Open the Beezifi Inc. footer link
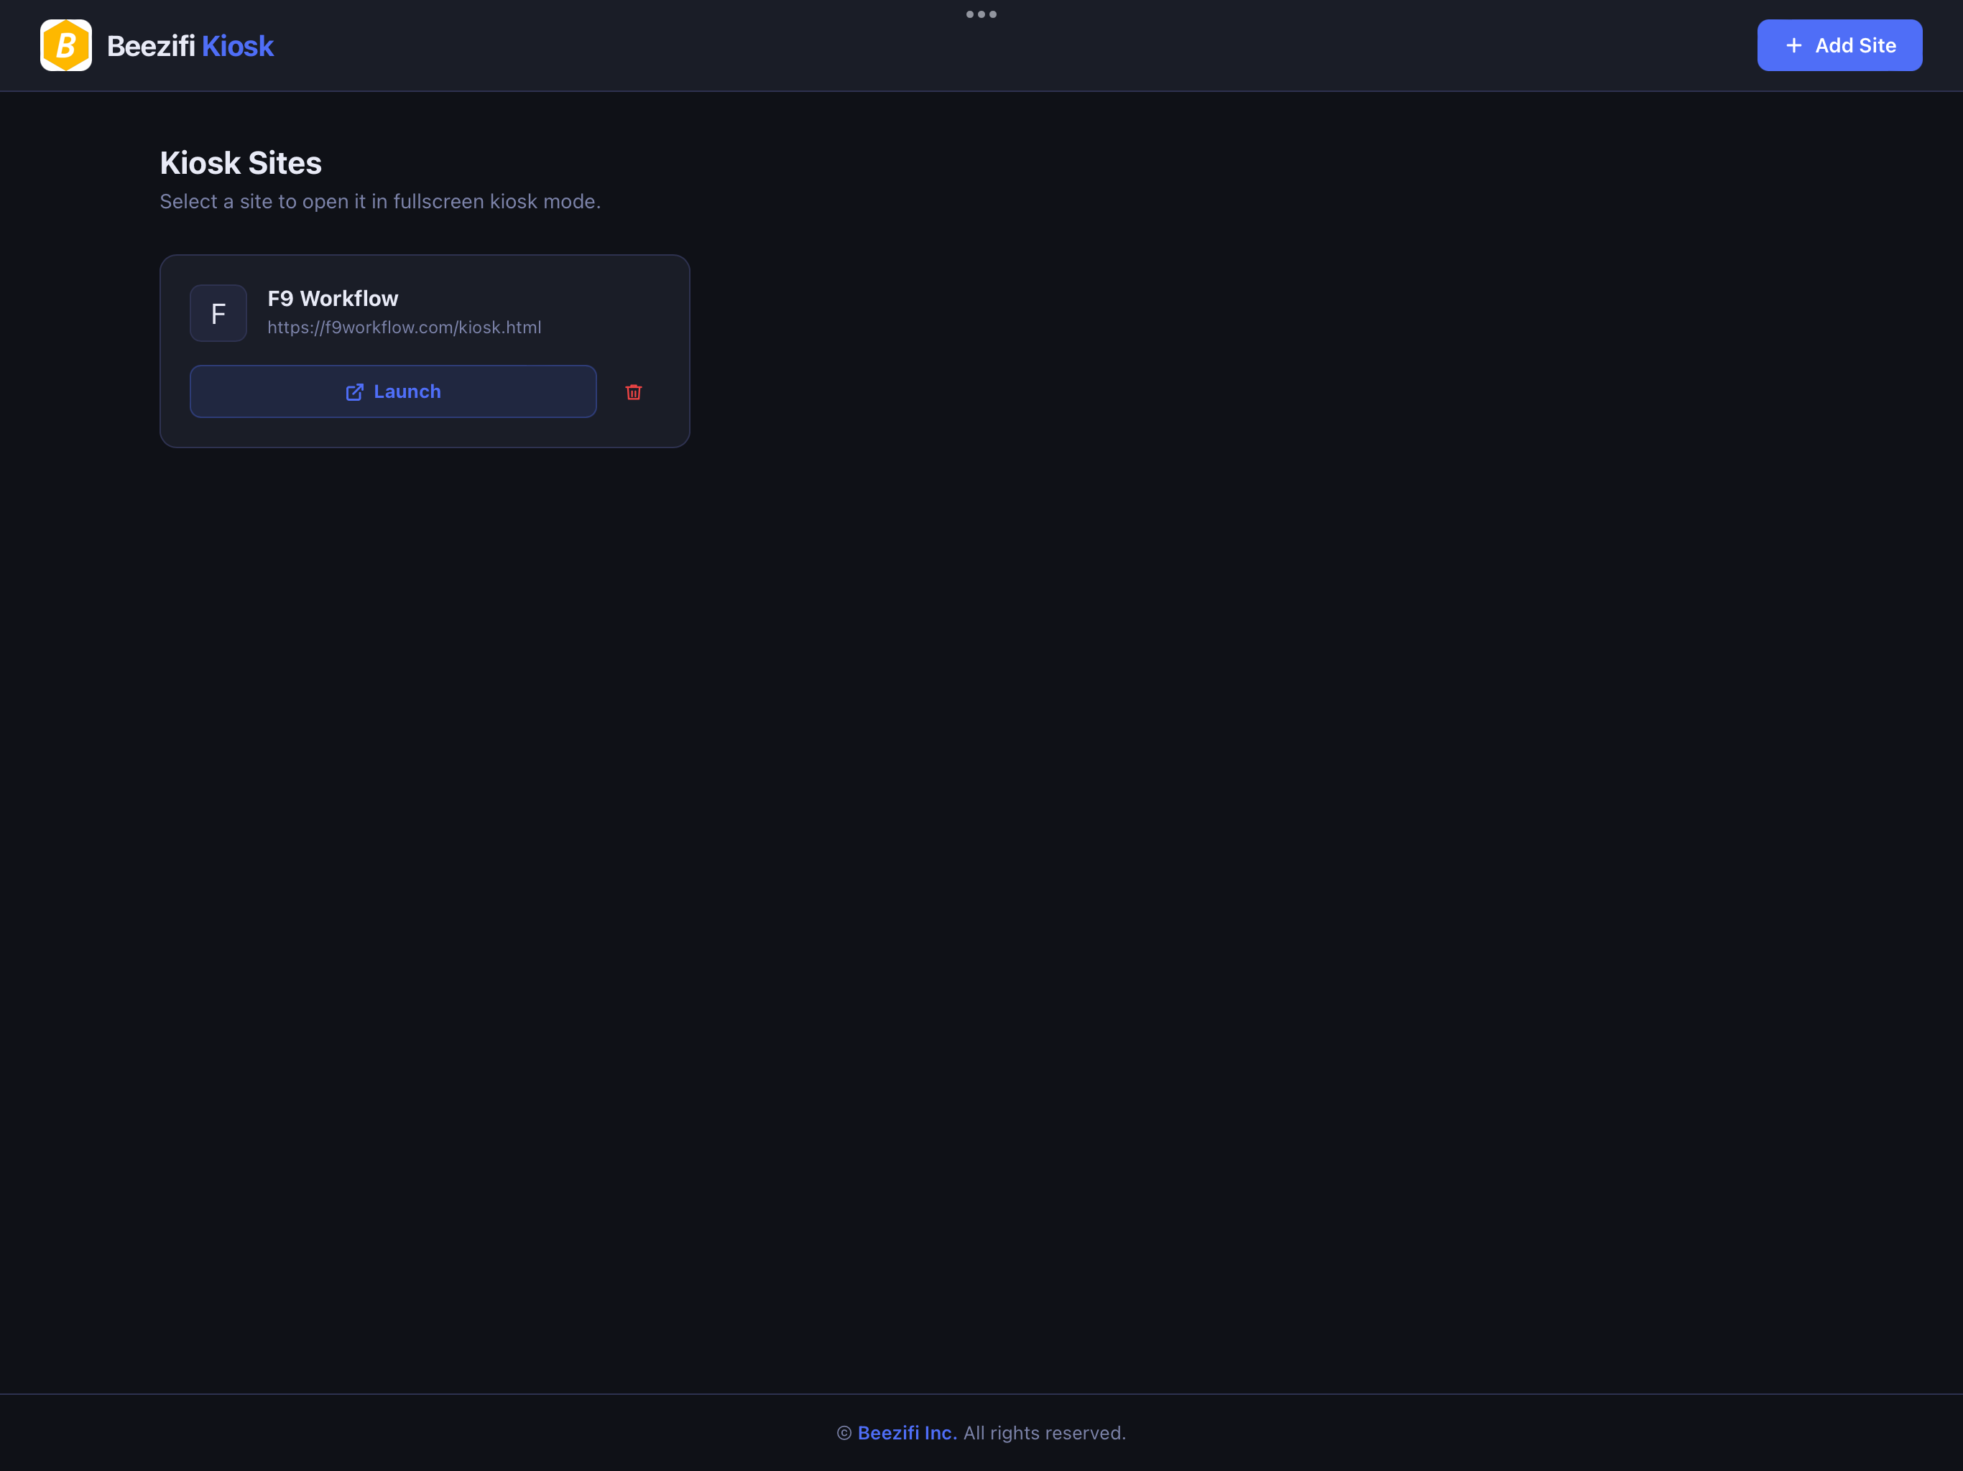 pos(907,1433)
